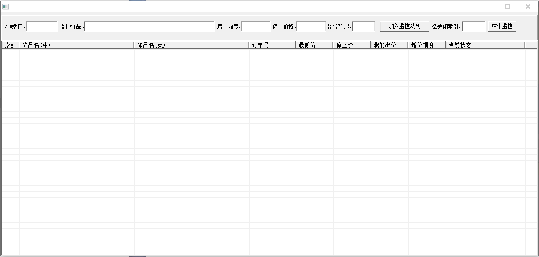Minimize the monitoring window

point(487,7)
